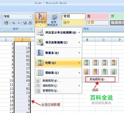
Task: Select 项目选取规则(T) menu entry
Action: click(59, 43)
